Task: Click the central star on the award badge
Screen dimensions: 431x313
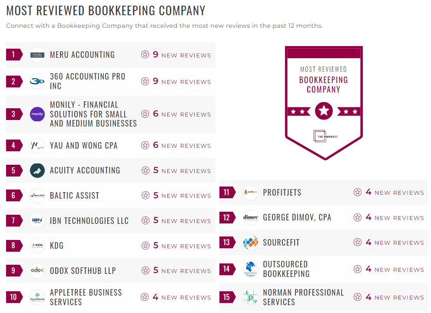Action: pyautogui.click(x=323, y=111)
